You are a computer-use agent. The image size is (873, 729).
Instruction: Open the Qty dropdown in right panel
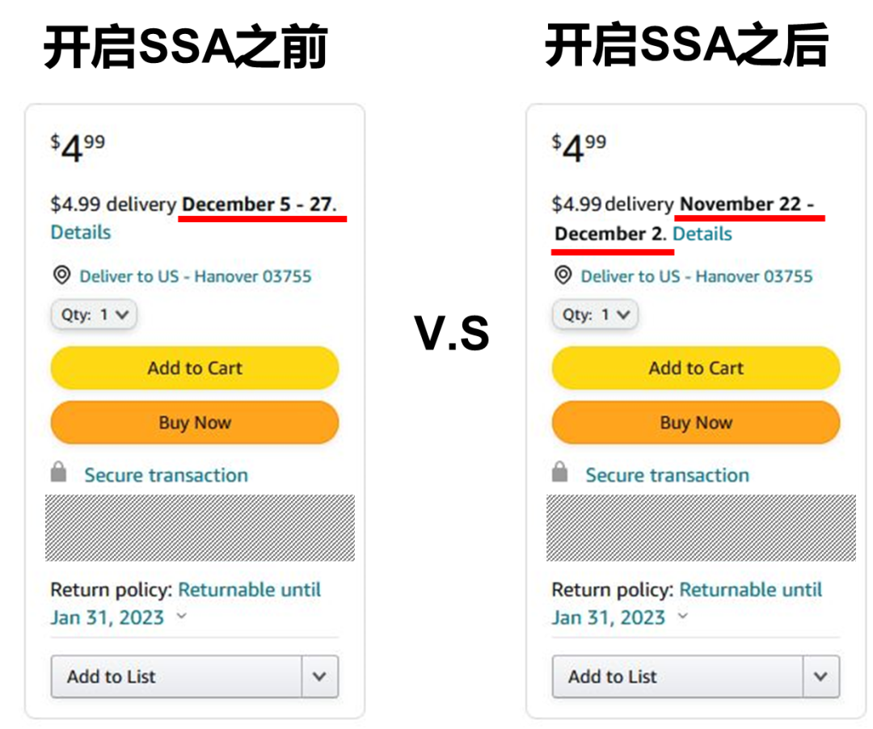[x=595, y=314]
